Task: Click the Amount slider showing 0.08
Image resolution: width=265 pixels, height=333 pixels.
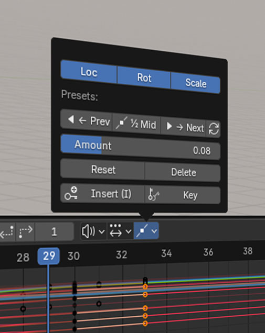Action: click(141, 147)
